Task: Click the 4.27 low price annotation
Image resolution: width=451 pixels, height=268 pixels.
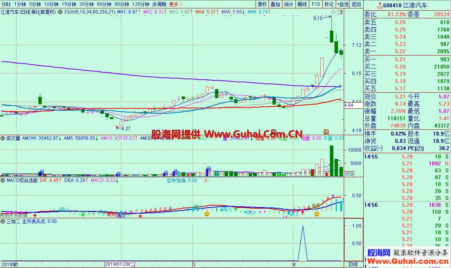Action: 126,129
